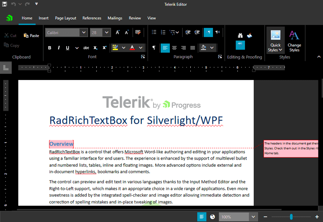
Task: Toggle Bold formatting
Action: pos(50,48)
